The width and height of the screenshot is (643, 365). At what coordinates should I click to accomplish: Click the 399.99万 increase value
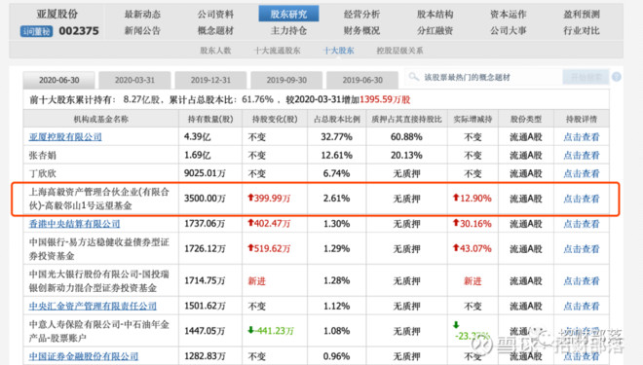(x=269, y=199)
